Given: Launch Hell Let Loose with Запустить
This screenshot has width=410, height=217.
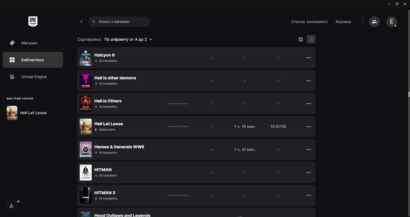Looking at the screenshot, I should click(105, 129).
